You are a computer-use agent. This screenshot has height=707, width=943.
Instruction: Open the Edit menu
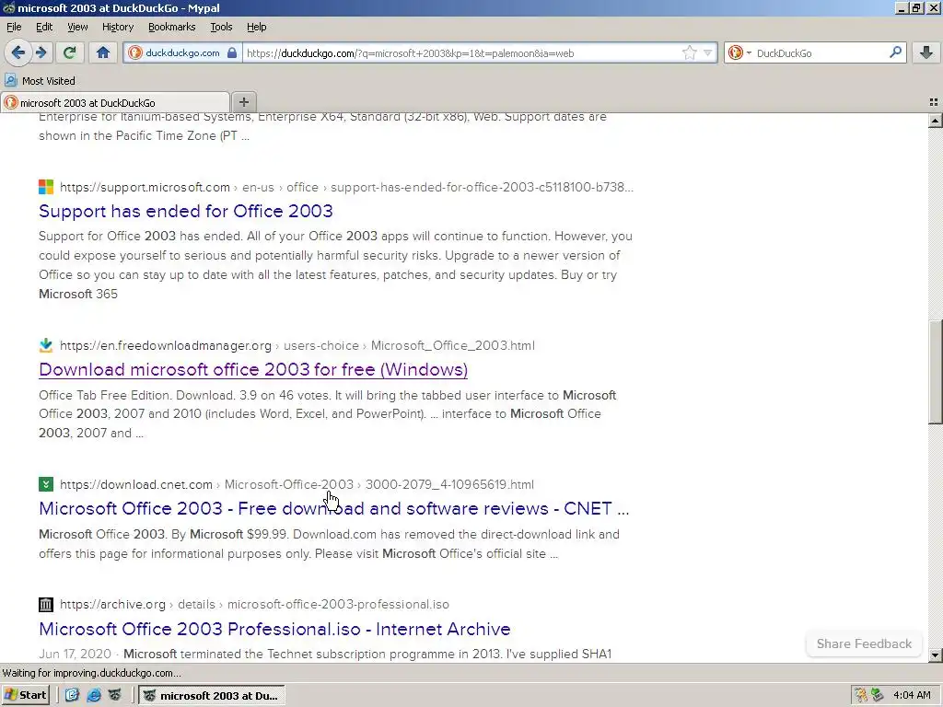44,27
